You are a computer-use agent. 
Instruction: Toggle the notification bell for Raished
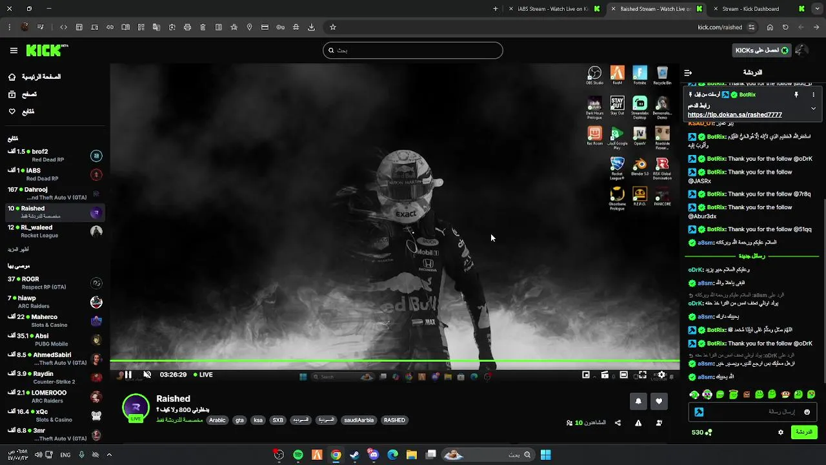tap(638, 401)
